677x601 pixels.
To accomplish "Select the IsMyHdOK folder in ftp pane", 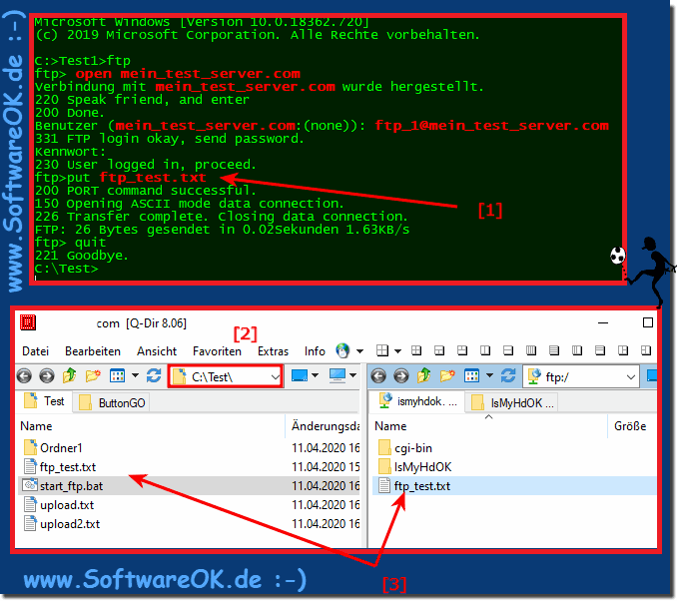I will [414, 467].
